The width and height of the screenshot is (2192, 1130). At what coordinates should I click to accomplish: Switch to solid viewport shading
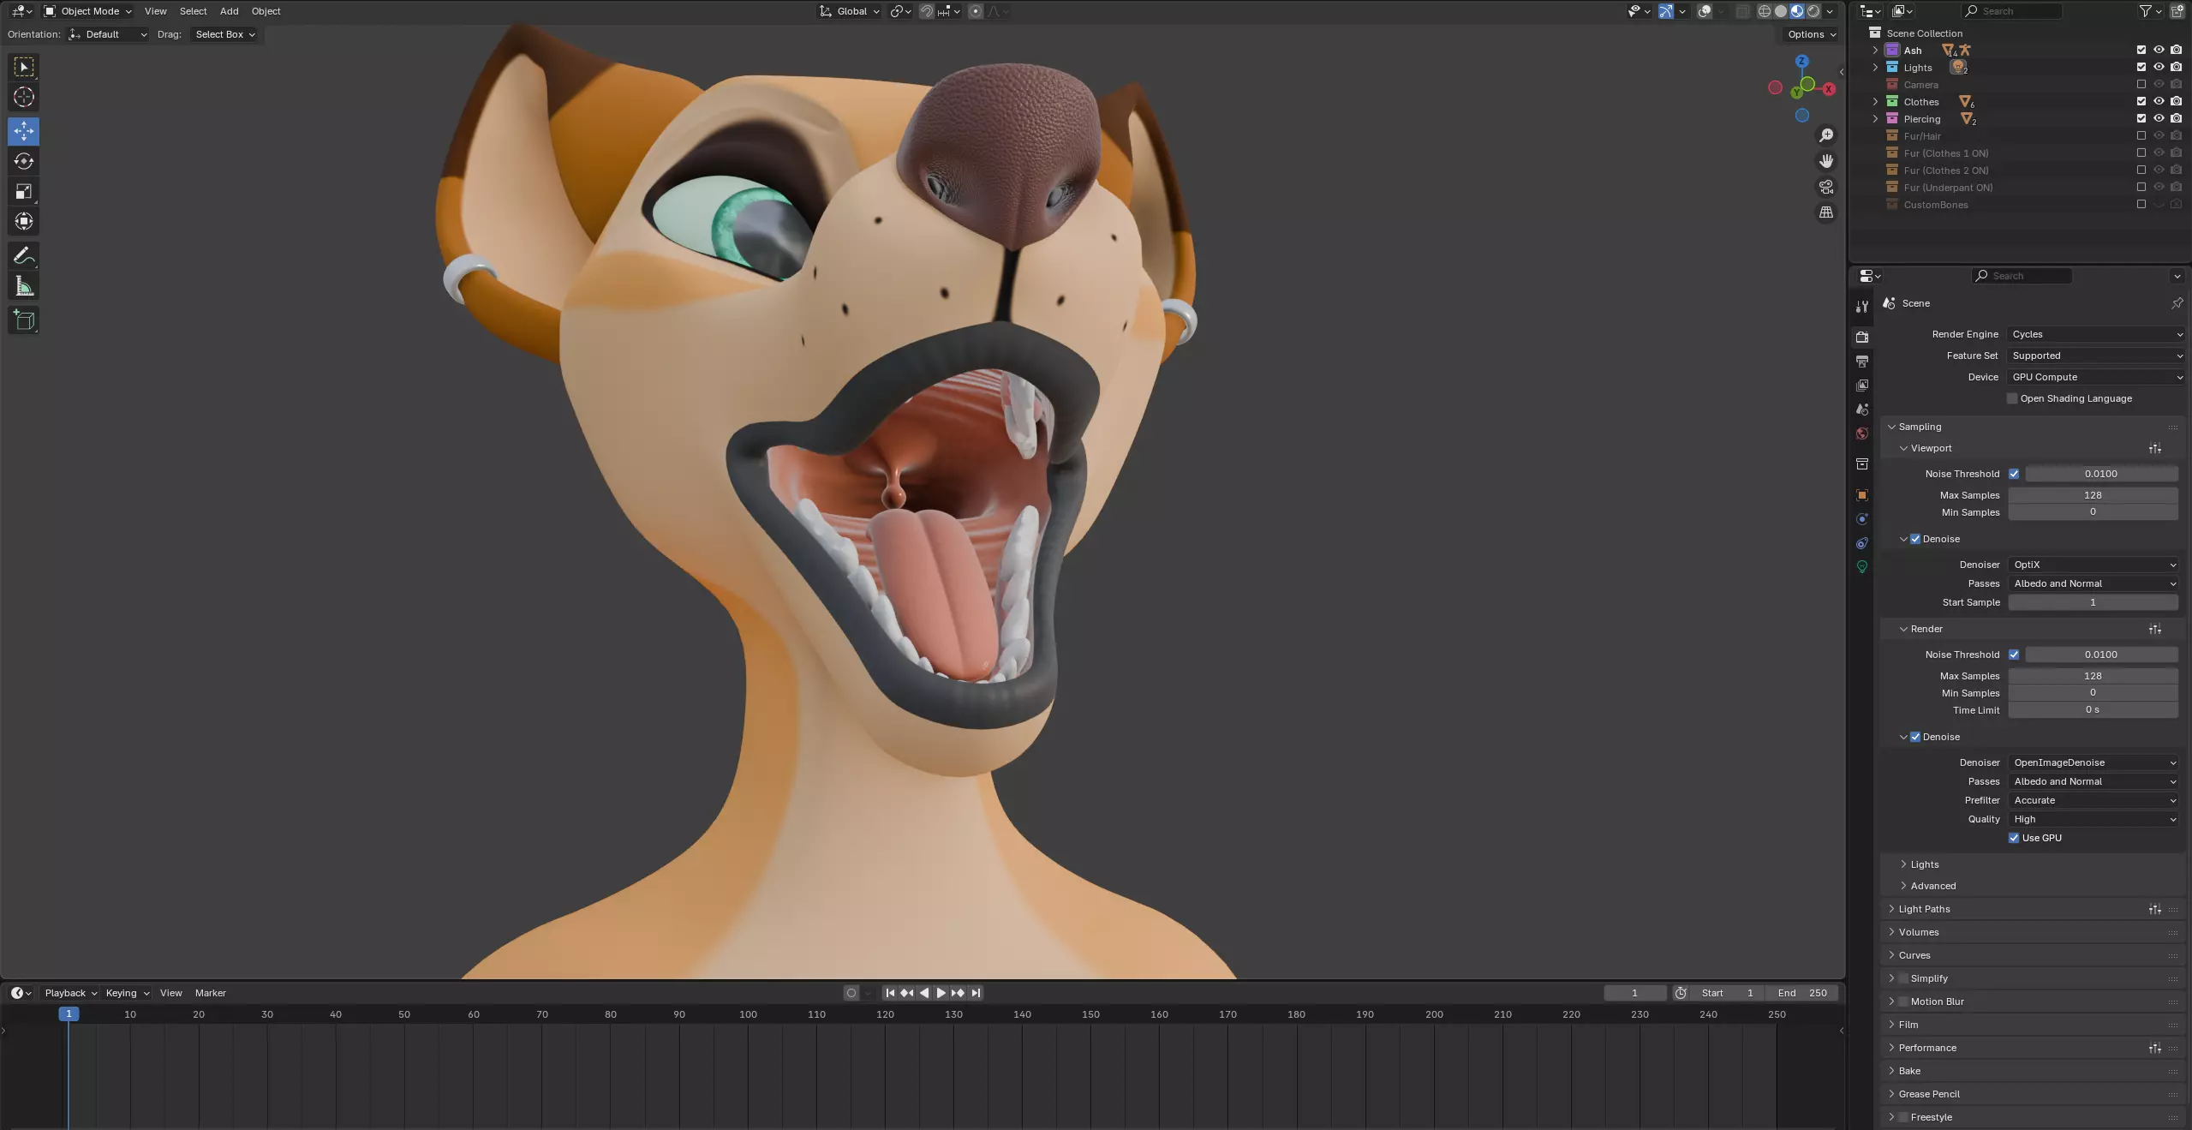pyautogui.click(x=1781, y=11)
